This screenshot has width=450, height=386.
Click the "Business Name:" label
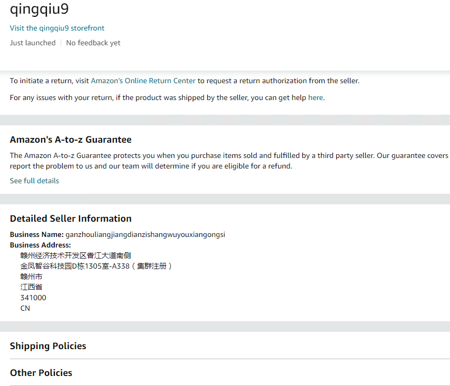37,234
